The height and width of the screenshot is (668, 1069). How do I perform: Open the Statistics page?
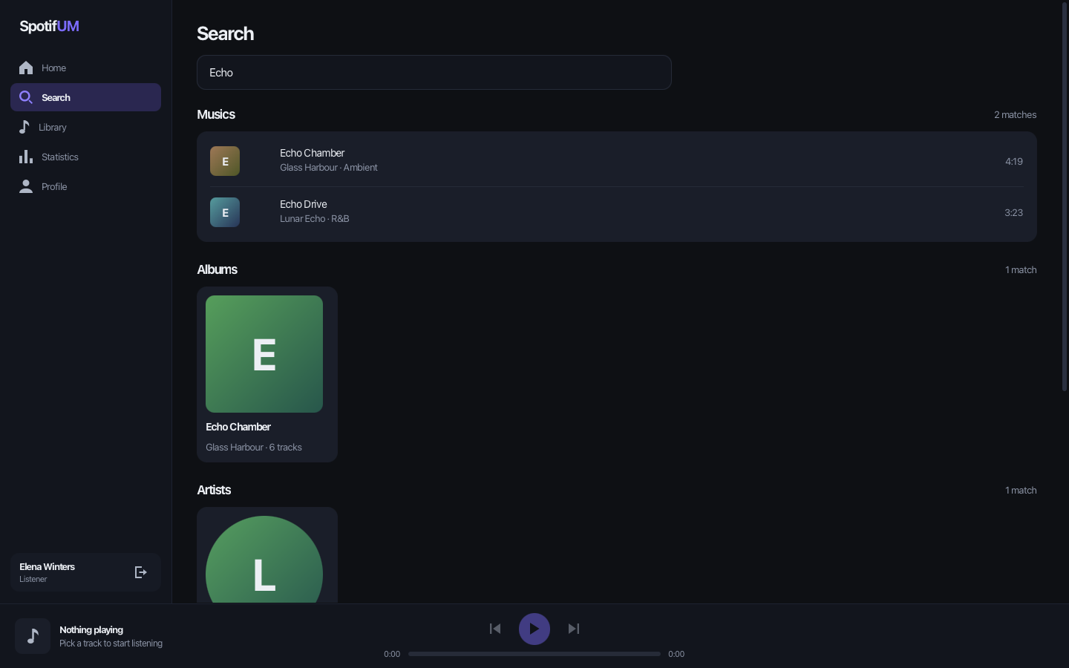[85, 157]
